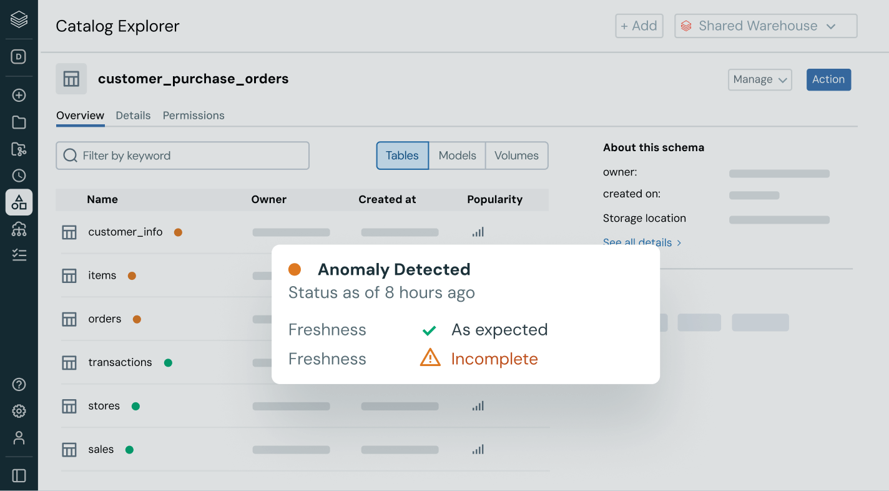Image resolution: width=889 pixels, height=491 pixels.
Task: Collapse the sidebar panel icon
Action: (19, 475)
